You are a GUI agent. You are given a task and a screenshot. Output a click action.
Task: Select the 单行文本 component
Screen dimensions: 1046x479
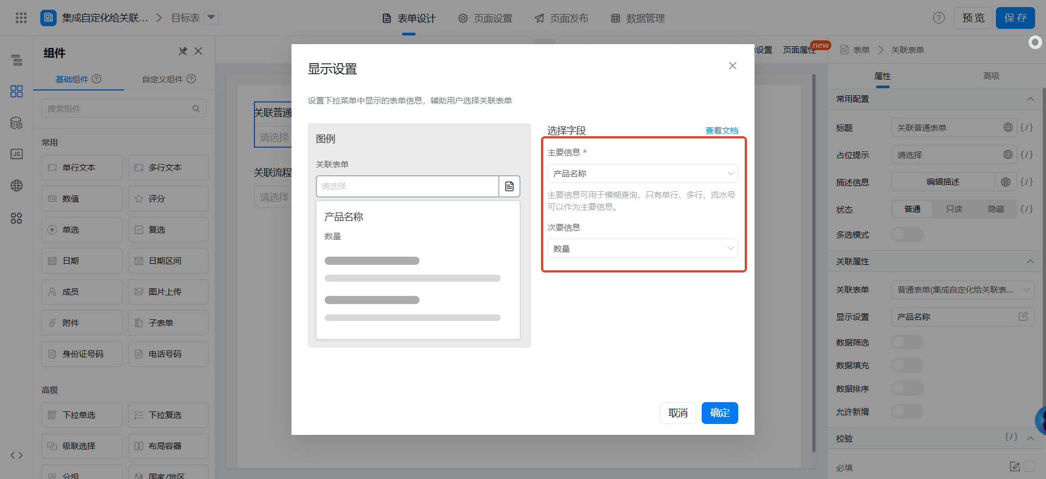(x=82, y=168)
